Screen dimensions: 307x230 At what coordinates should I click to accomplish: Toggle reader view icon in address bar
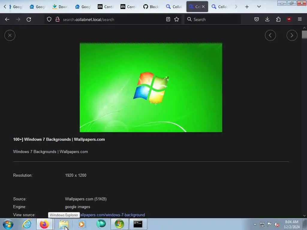[x=168, y=19]
